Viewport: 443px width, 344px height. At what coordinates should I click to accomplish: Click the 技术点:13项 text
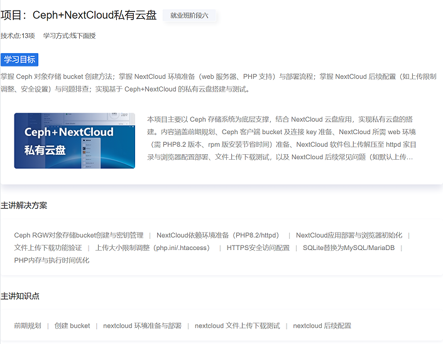(18, 36)
